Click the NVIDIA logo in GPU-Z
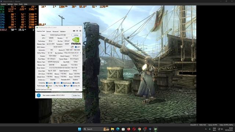Screen dimensions: 235x132 pyautogui.click(x=76, y=41)
